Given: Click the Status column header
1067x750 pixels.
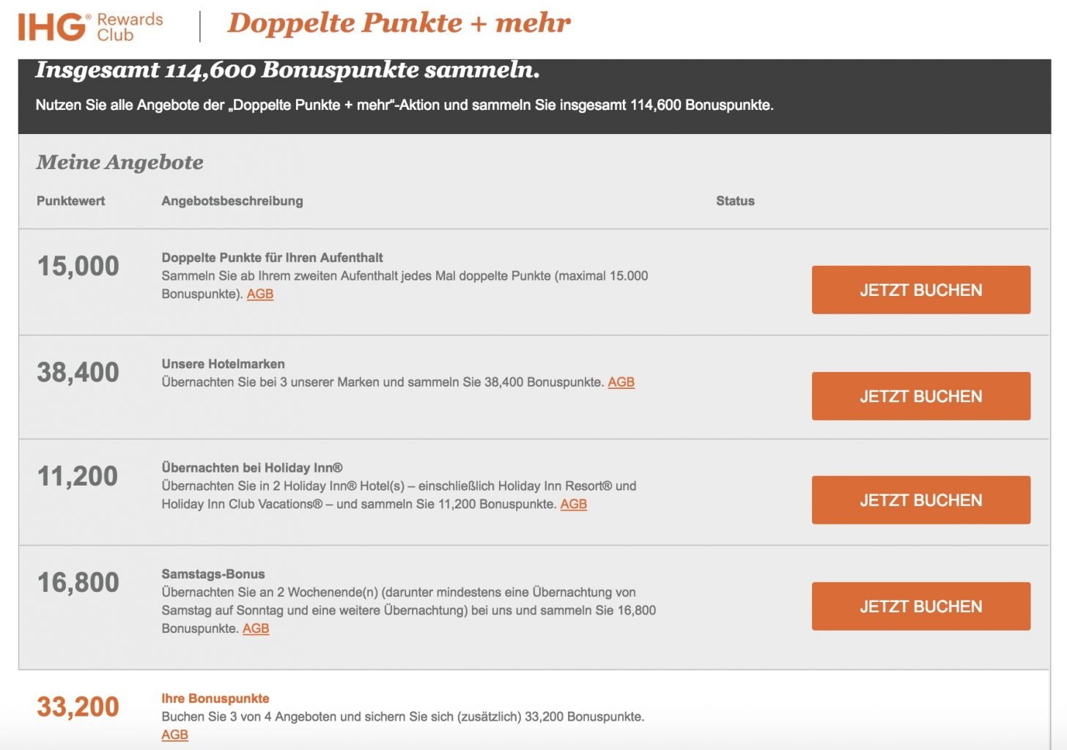Looking at the screenshot, I should pyautogui.click(x=735, y=201).
